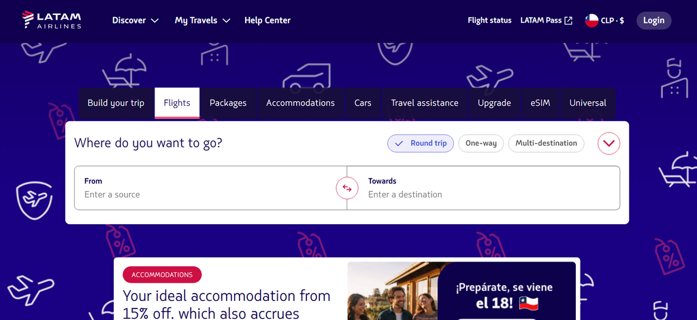Open the eSIM tab
Image resolution: width=697 pixels, height=320 pixels.
click(540, 103)
